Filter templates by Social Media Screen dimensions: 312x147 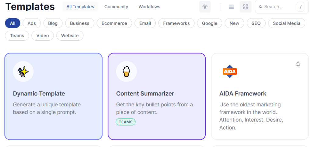pyautogui.click(x=286, y=23)
